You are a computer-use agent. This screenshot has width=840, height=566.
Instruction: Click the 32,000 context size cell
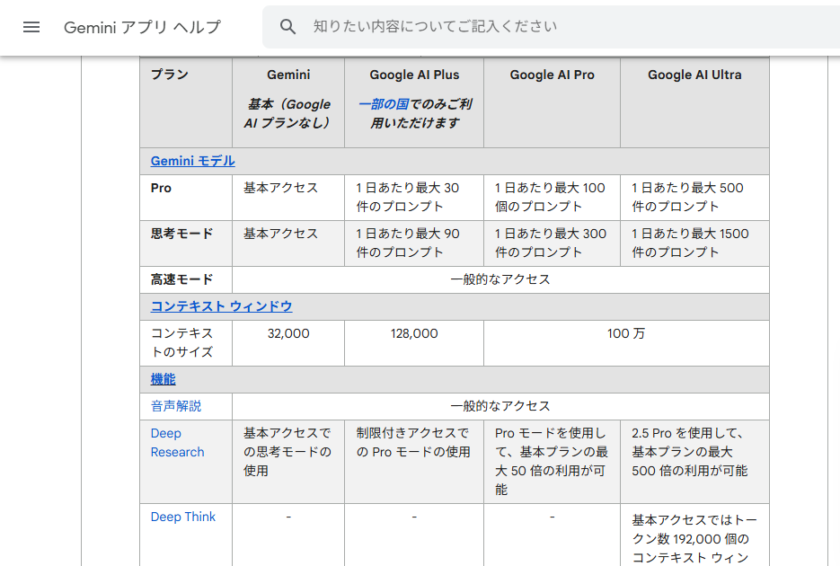point(288,333)
